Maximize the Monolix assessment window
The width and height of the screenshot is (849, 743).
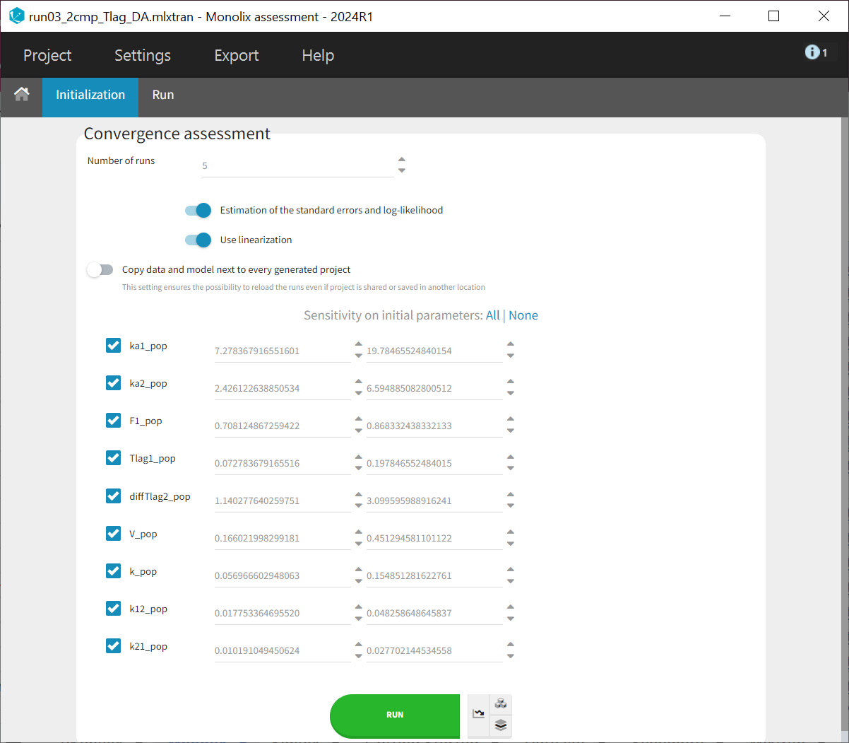pos(773,16)
